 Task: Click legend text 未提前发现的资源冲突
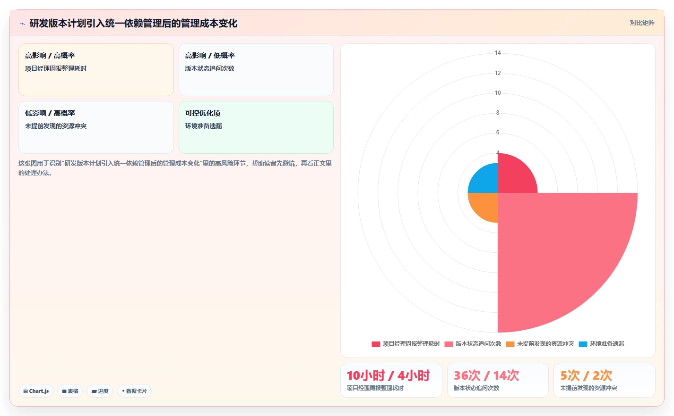point(545,344)
